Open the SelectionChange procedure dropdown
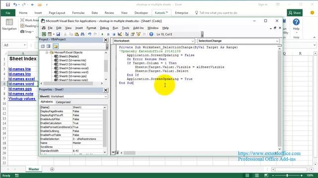 coord(277,41)
